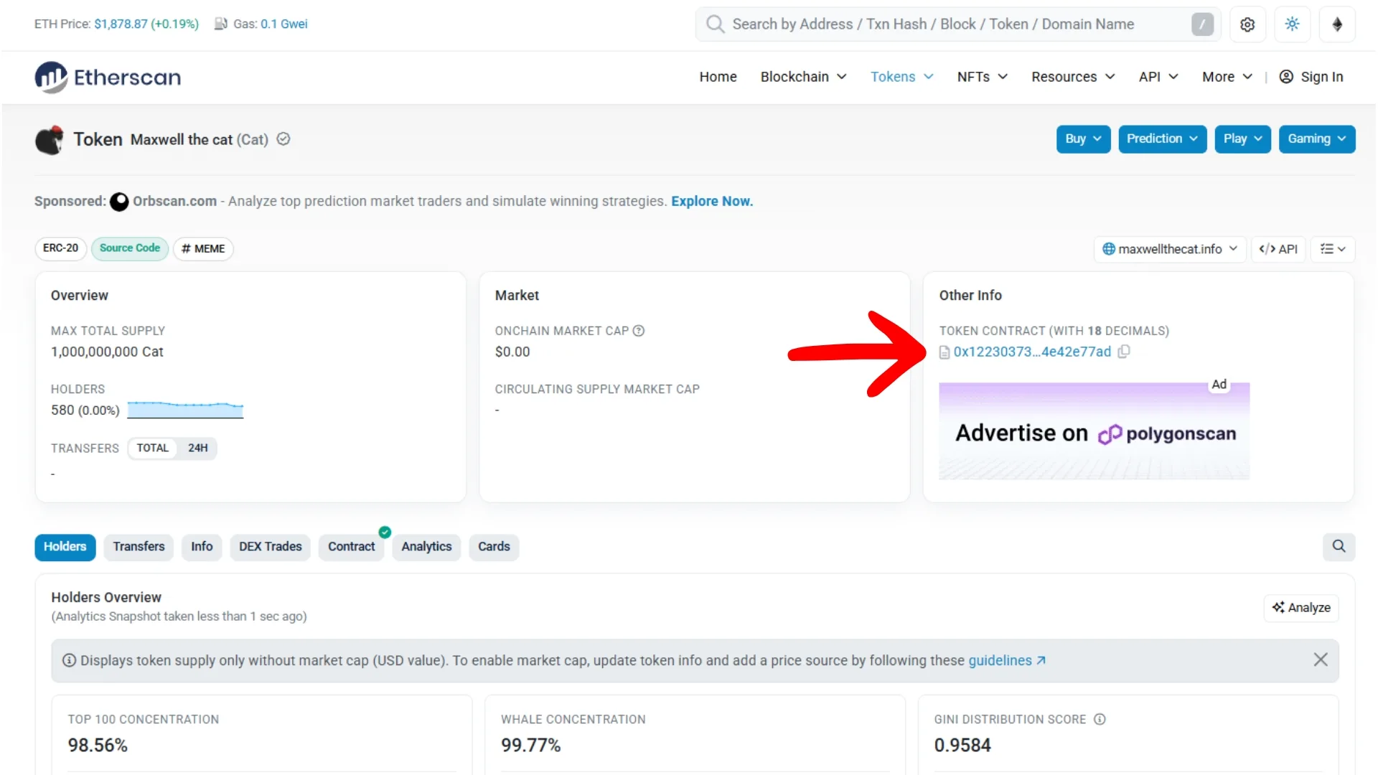Screen dimensions: 1378x775
Task: Select TOTAL transfers toggle
Action: [x=152, y=448]
